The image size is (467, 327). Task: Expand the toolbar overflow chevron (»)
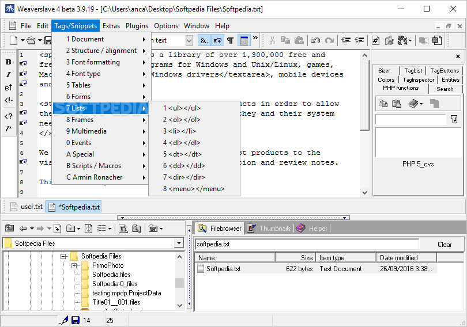coord(255,38)
